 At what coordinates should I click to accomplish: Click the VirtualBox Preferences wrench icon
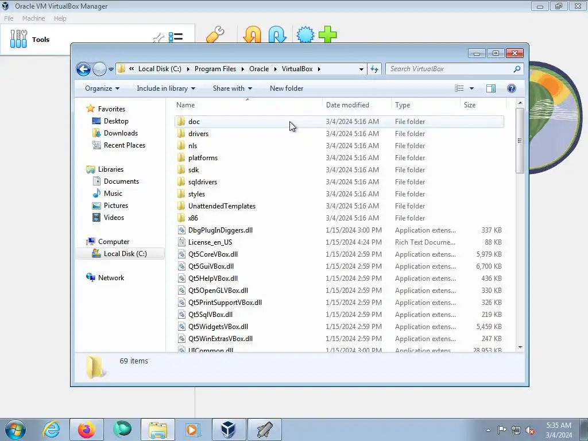(x=215, y=35)
